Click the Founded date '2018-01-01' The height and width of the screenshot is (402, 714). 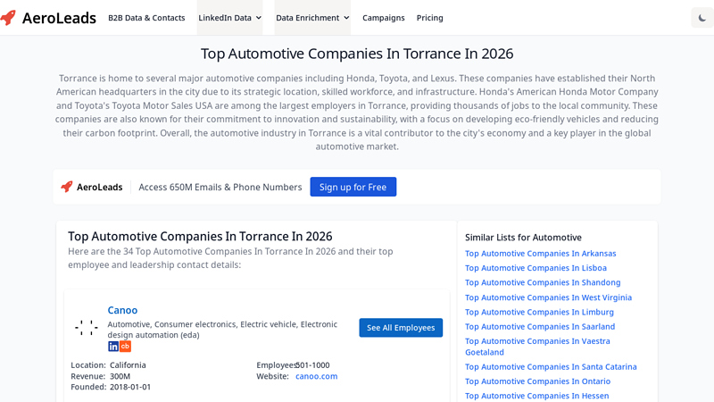130,387
